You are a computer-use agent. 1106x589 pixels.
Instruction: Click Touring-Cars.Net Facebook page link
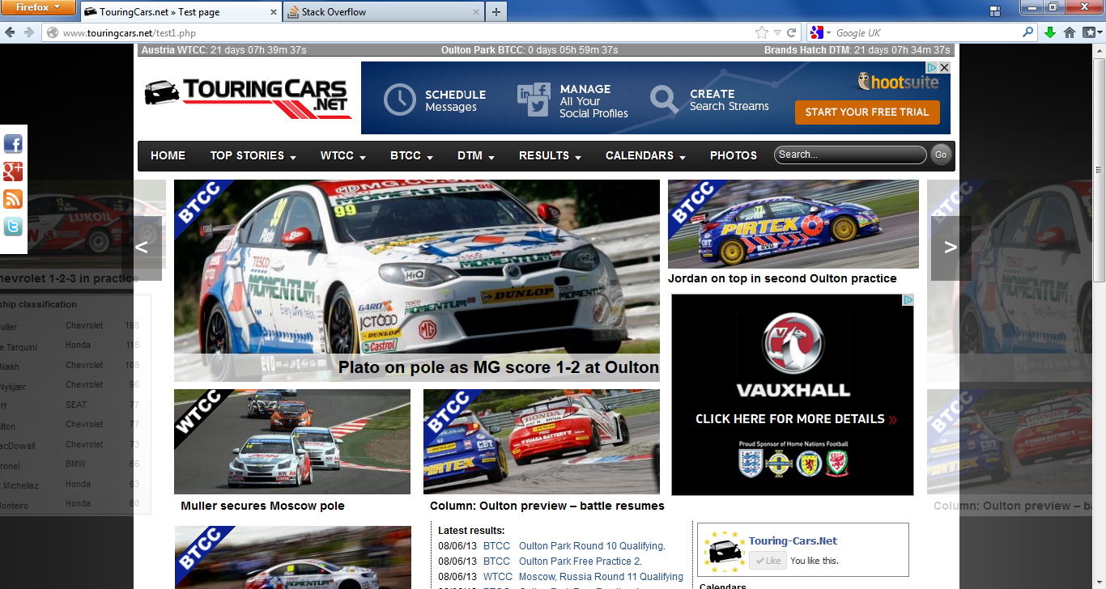(793, 540)
